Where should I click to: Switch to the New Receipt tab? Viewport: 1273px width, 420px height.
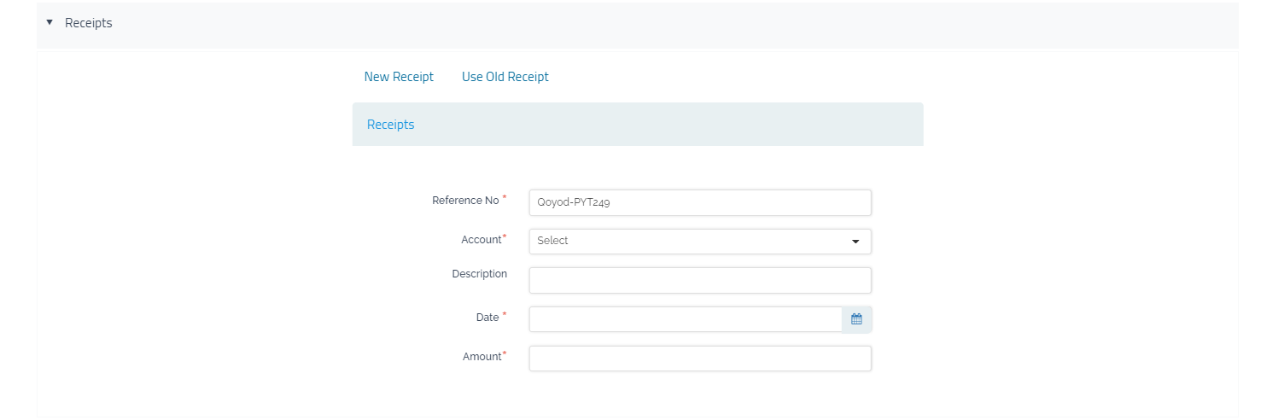coord(399,77)
